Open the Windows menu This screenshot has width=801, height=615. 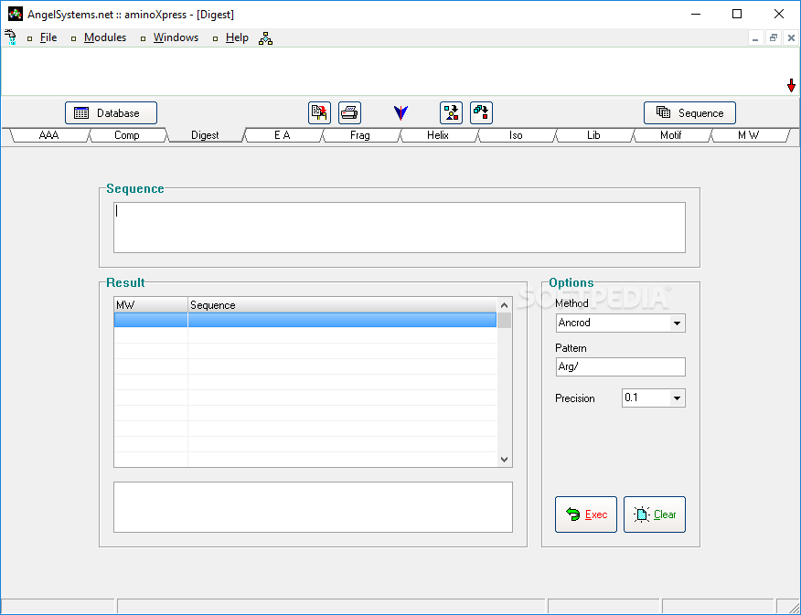coord(176,37)
